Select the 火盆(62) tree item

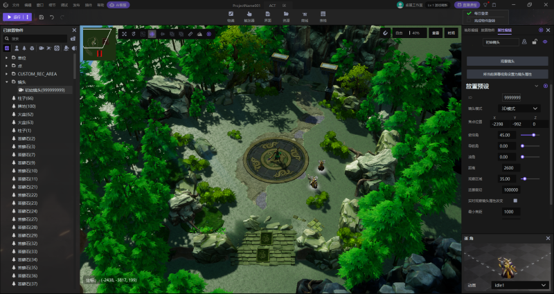pyautogui.click(x=26, y=114)
